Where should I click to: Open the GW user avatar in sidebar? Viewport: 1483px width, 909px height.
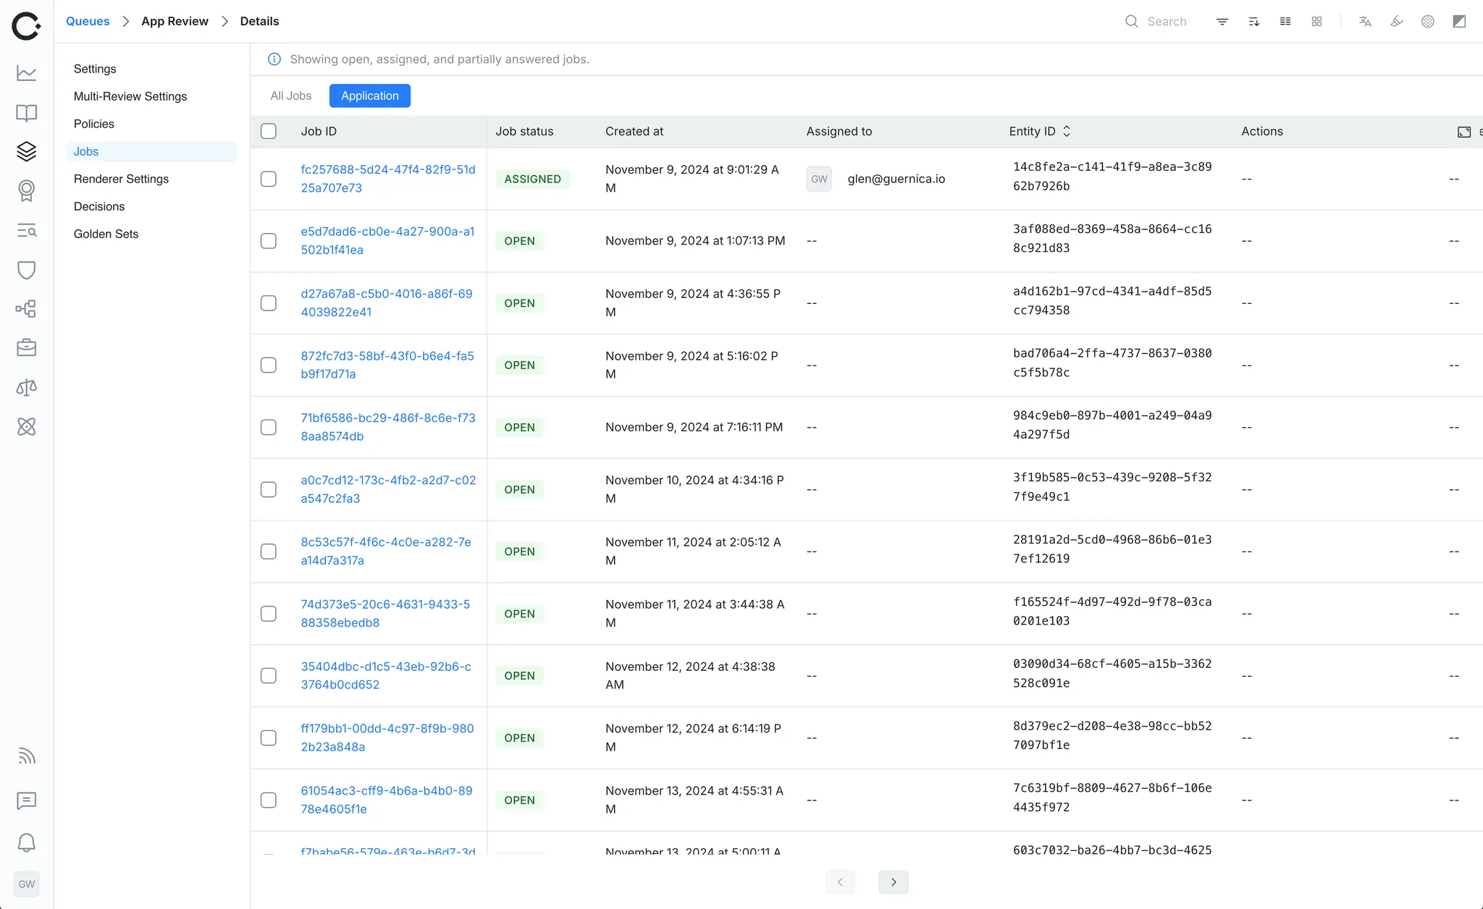(27, 884)
